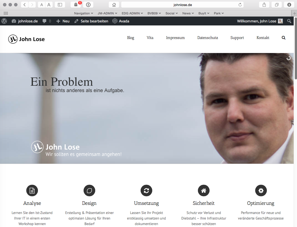
Task: Click the admin bar search magnifier
Action: point(289,21)
